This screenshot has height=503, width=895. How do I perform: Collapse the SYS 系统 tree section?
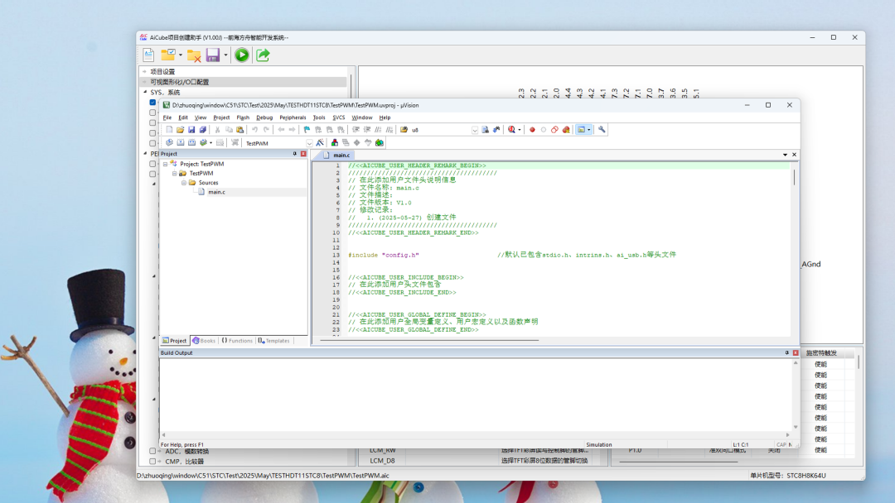tap(144, 93)
